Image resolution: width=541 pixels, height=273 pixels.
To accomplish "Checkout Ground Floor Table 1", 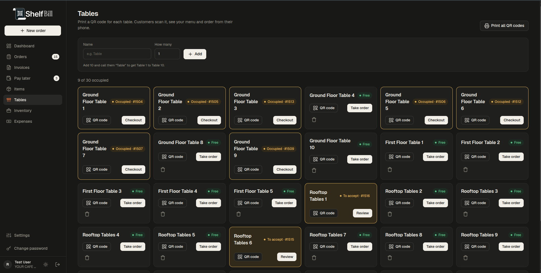I will point(133,120).
